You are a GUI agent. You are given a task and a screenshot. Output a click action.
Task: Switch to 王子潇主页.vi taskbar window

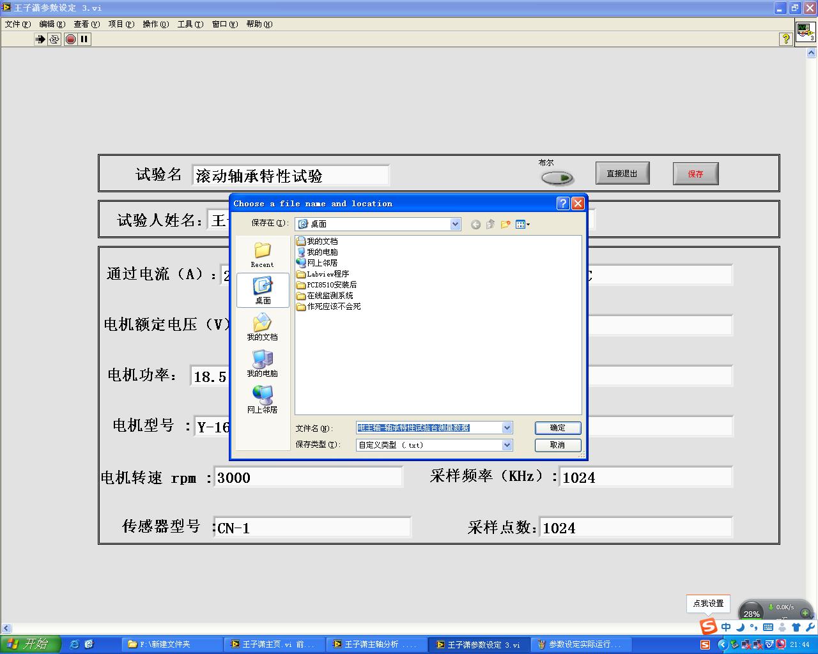point(275,644)
